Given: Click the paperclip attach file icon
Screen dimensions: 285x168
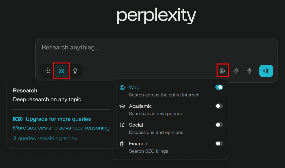Looking at the screenshot, I should 236,71.
